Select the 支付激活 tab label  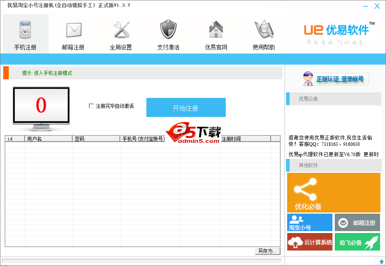(x=168, y=47)
